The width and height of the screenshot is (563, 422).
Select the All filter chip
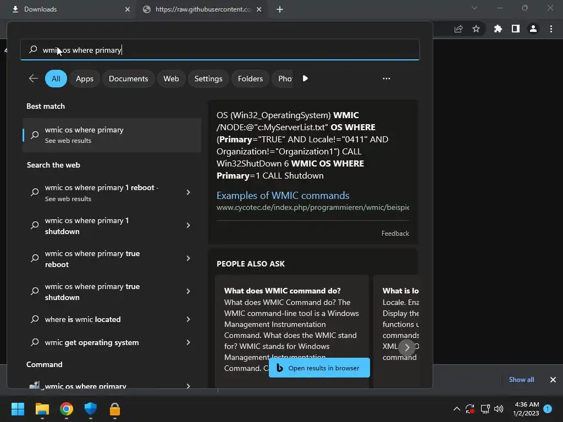(x=56, y=79)
